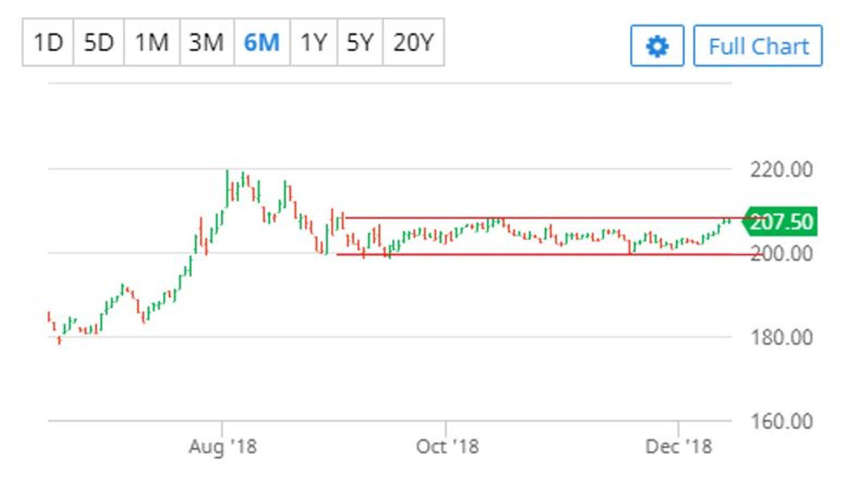Switch to the 5D range
The height and width of the screenshot is (490, 865).
point(98,43)
